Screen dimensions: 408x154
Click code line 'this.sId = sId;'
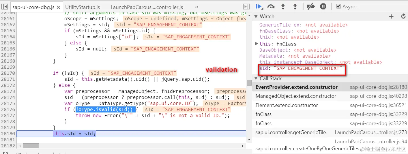click(74, 134)
